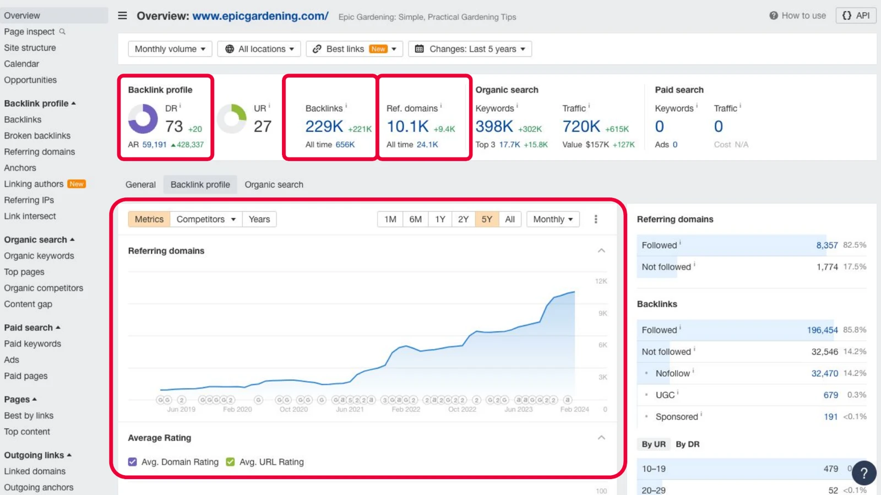Open Broken backlinks in sidebar
This screenshot has width=881, height=495.
tap(37, 136)
